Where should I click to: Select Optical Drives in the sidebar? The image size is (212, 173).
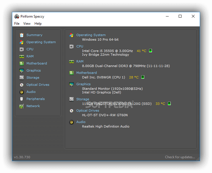click(38, 85)
